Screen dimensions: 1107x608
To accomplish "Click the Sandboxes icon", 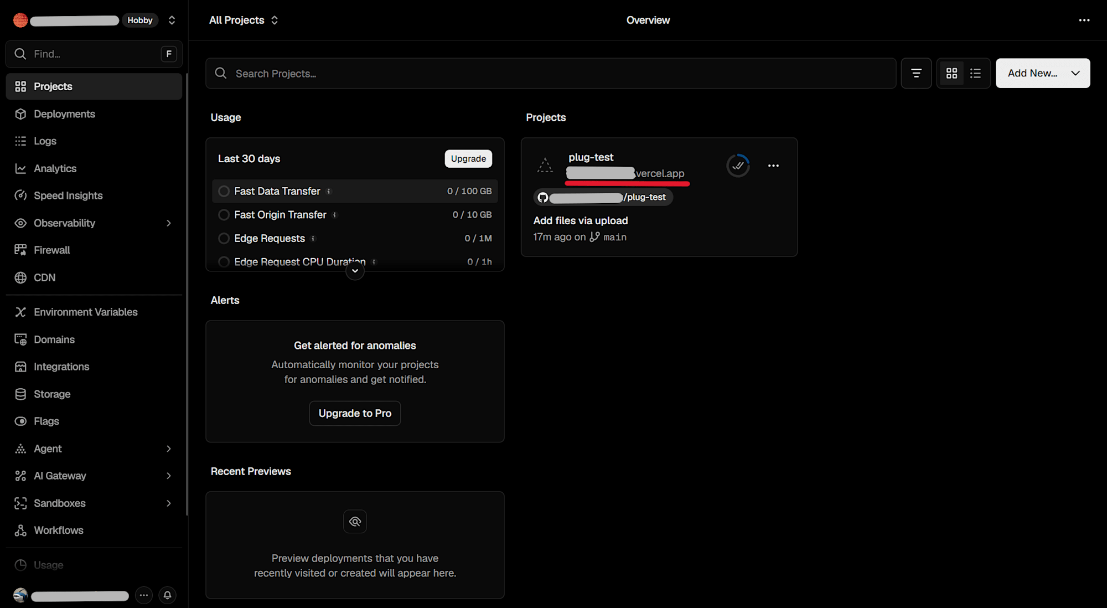I will (20, 503).
